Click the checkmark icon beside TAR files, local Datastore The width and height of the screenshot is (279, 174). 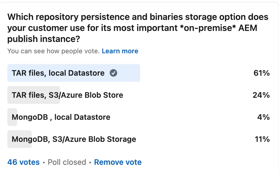113,73
